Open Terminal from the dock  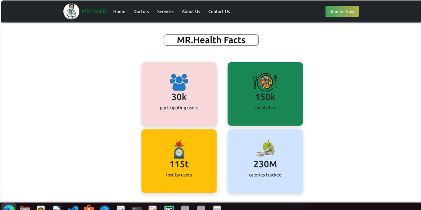point(136,208)
